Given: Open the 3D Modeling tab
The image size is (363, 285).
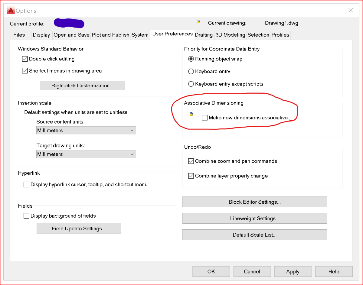Looking at the screenshot, I should 230,35.
